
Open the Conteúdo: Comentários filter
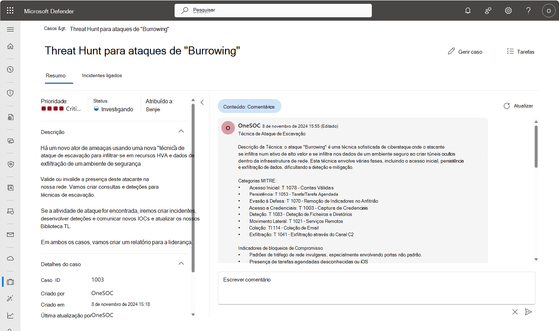249,106
